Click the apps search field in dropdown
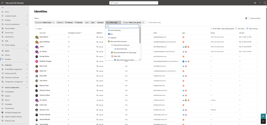 point(122,26)
